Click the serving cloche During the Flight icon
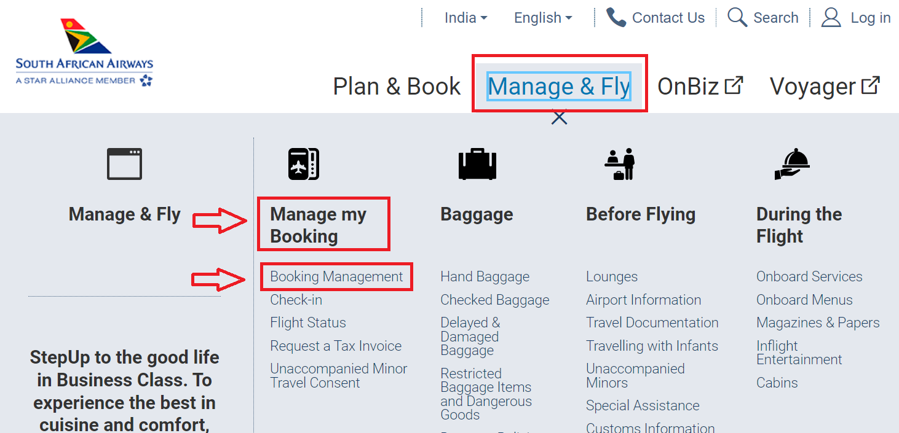Image resolution: width=899 pixels, height=433 pixels. [x=791, y=164]
